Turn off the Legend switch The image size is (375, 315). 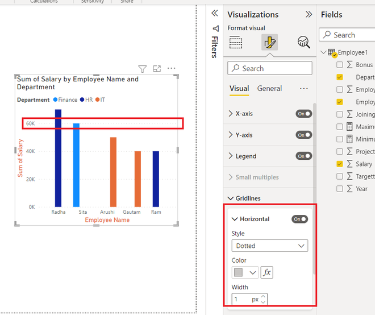[304, 156]
